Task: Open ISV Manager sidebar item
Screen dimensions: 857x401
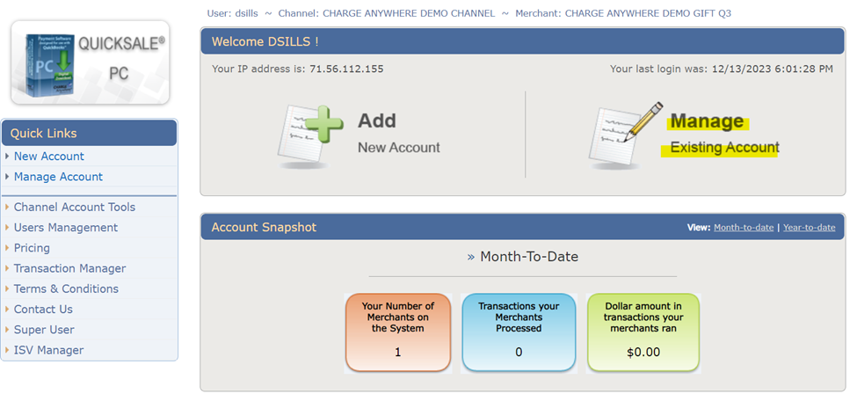Action: 48,350
